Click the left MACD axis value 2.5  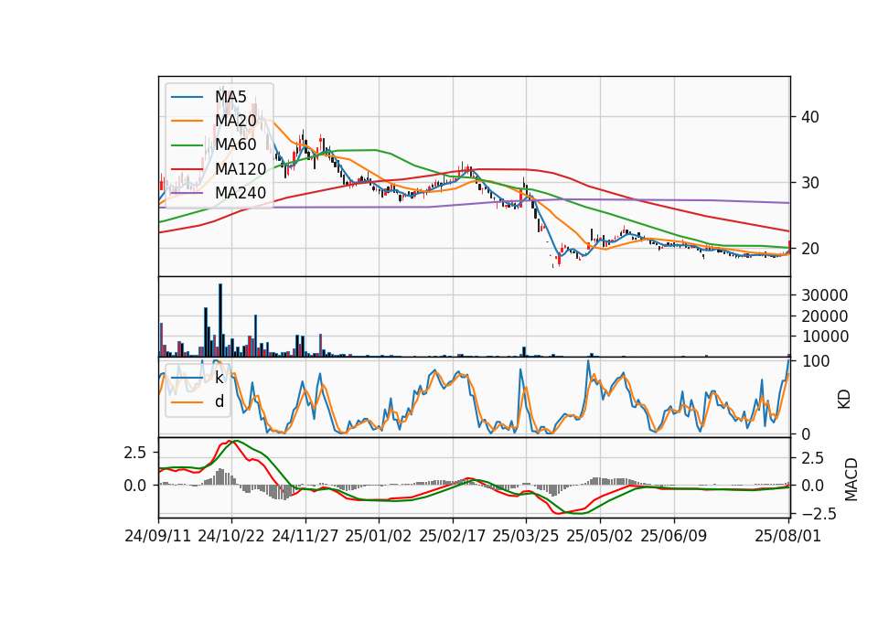coord(135,453)
